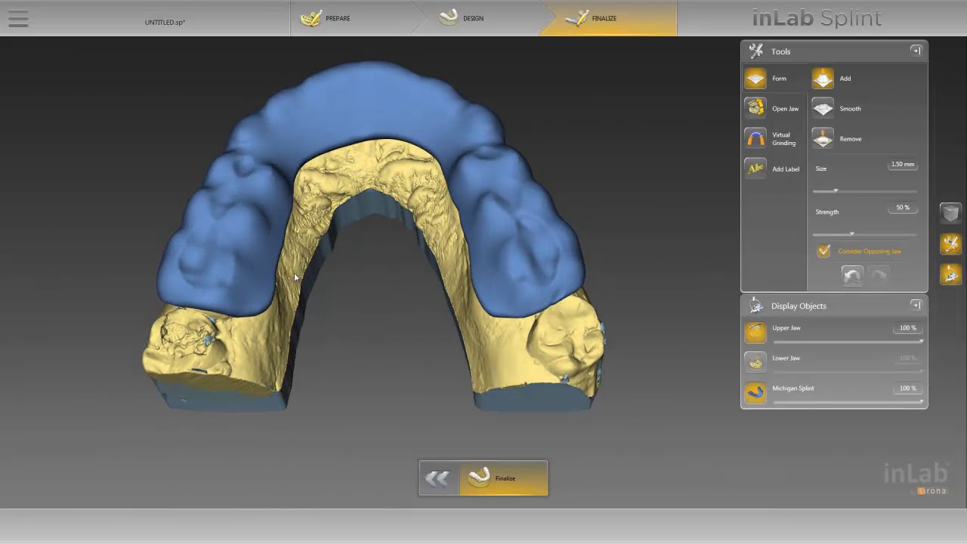Select the Remove form mode icon

[x=823, y=139]
